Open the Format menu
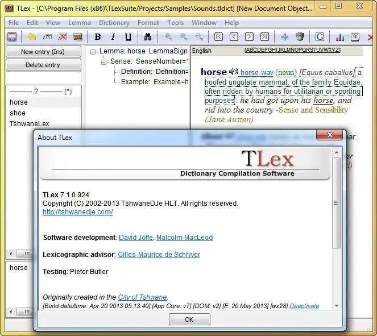 pos(148,23)
